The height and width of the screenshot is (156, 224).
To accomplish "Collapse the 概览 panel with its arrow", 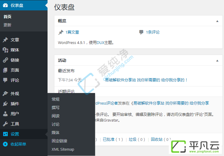I will (x=217, y=21).
